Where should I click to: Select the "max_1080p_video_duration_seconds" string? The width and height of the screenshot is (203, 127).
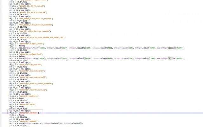(36, 18)
